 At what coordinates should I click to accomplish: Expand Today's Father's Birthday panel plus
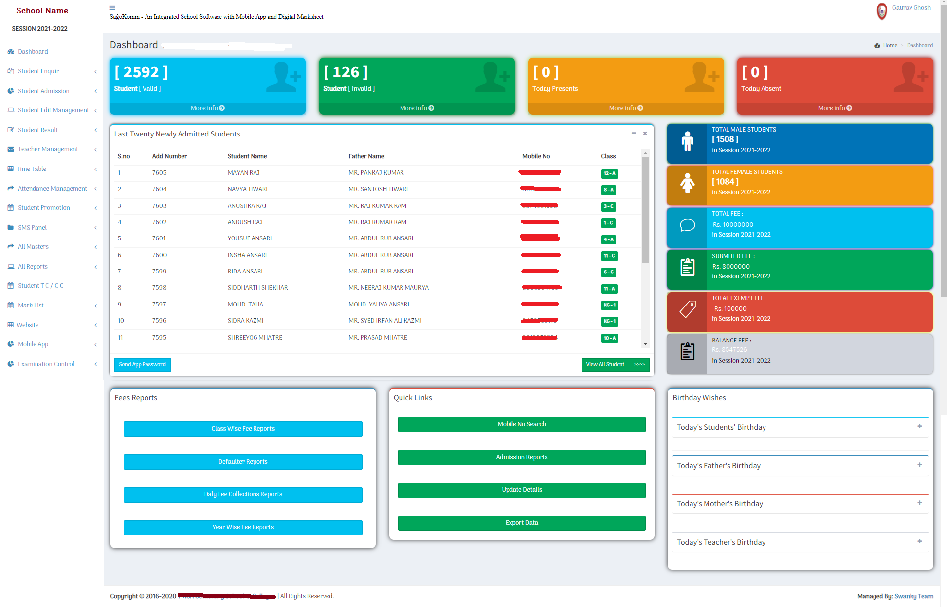click(x=919, y=465)
